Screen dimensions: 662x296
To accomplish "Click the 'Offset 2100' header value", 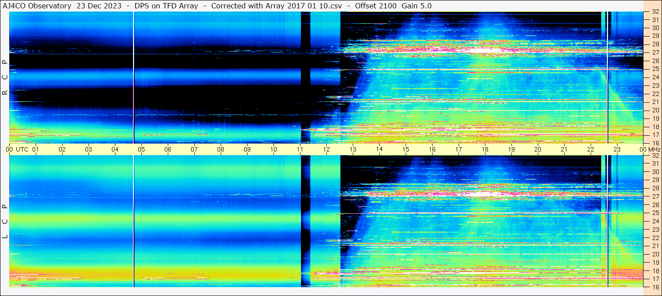I will pyautogui.click(x=375, y=6).
